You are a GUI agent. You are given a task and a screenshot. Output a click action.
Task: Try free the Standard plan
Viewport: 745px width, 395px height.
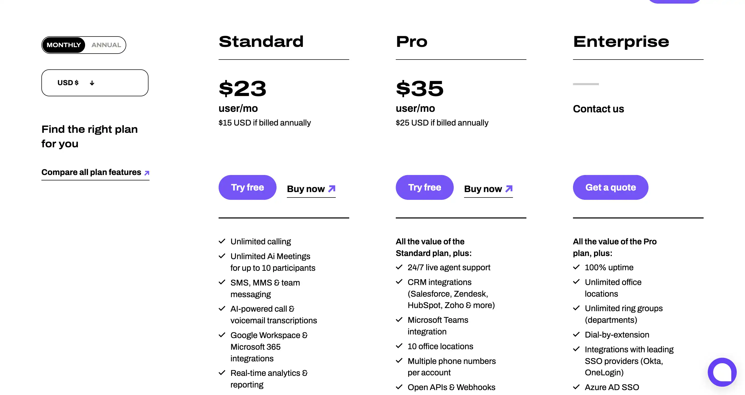tap(247, 187)
